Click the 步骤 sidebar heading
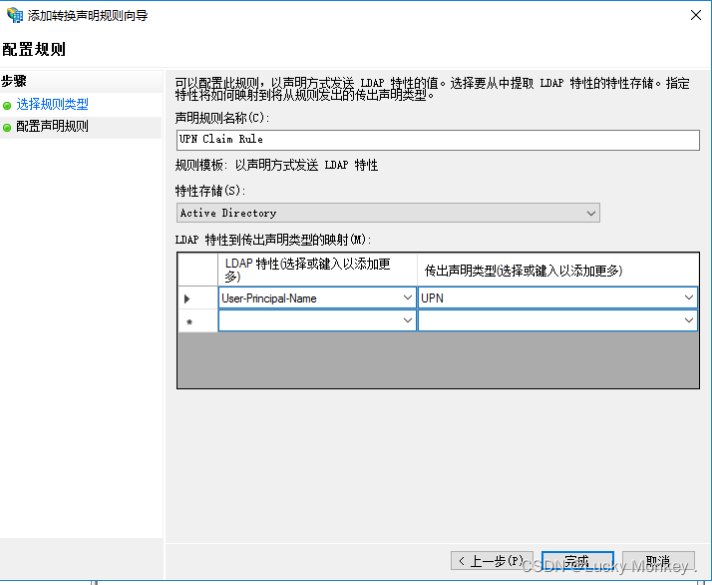Viewport: 712px width, 585px height. pyautogui.click(x=14, y=82)
